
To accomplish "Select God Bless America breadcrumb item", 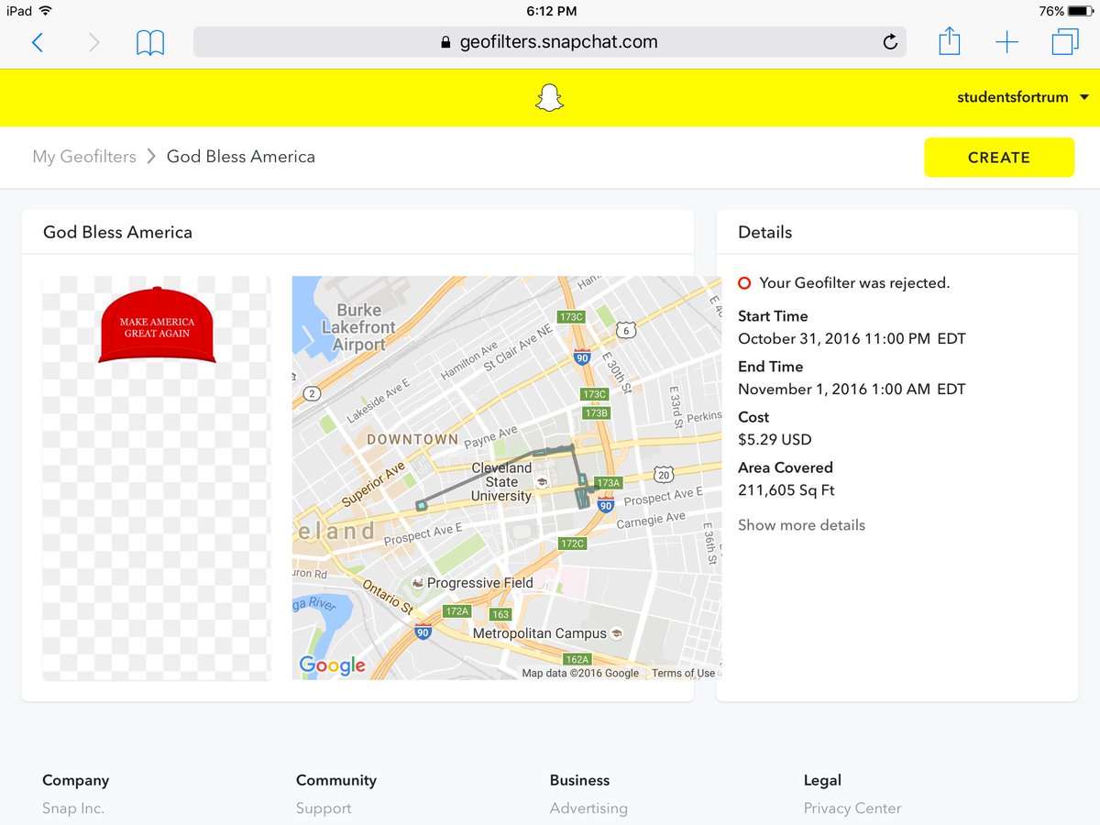I will (x=241, y=157).
